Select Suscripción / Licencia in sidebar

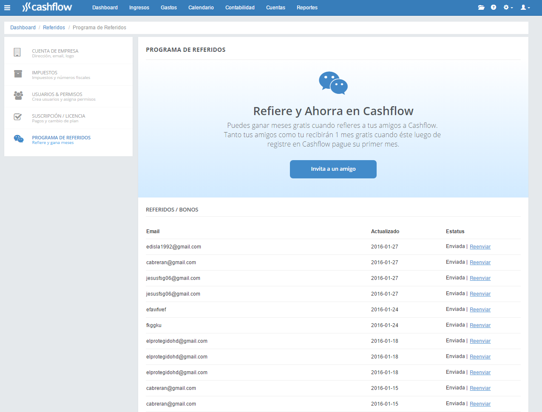pos(68,118)
